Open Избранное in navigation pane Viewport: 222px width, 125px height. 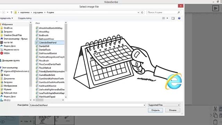[x=7, y=24]
